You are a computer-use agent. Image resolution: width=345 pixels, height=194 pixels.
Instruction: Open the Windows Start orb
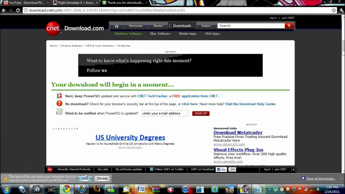point(6,189)
